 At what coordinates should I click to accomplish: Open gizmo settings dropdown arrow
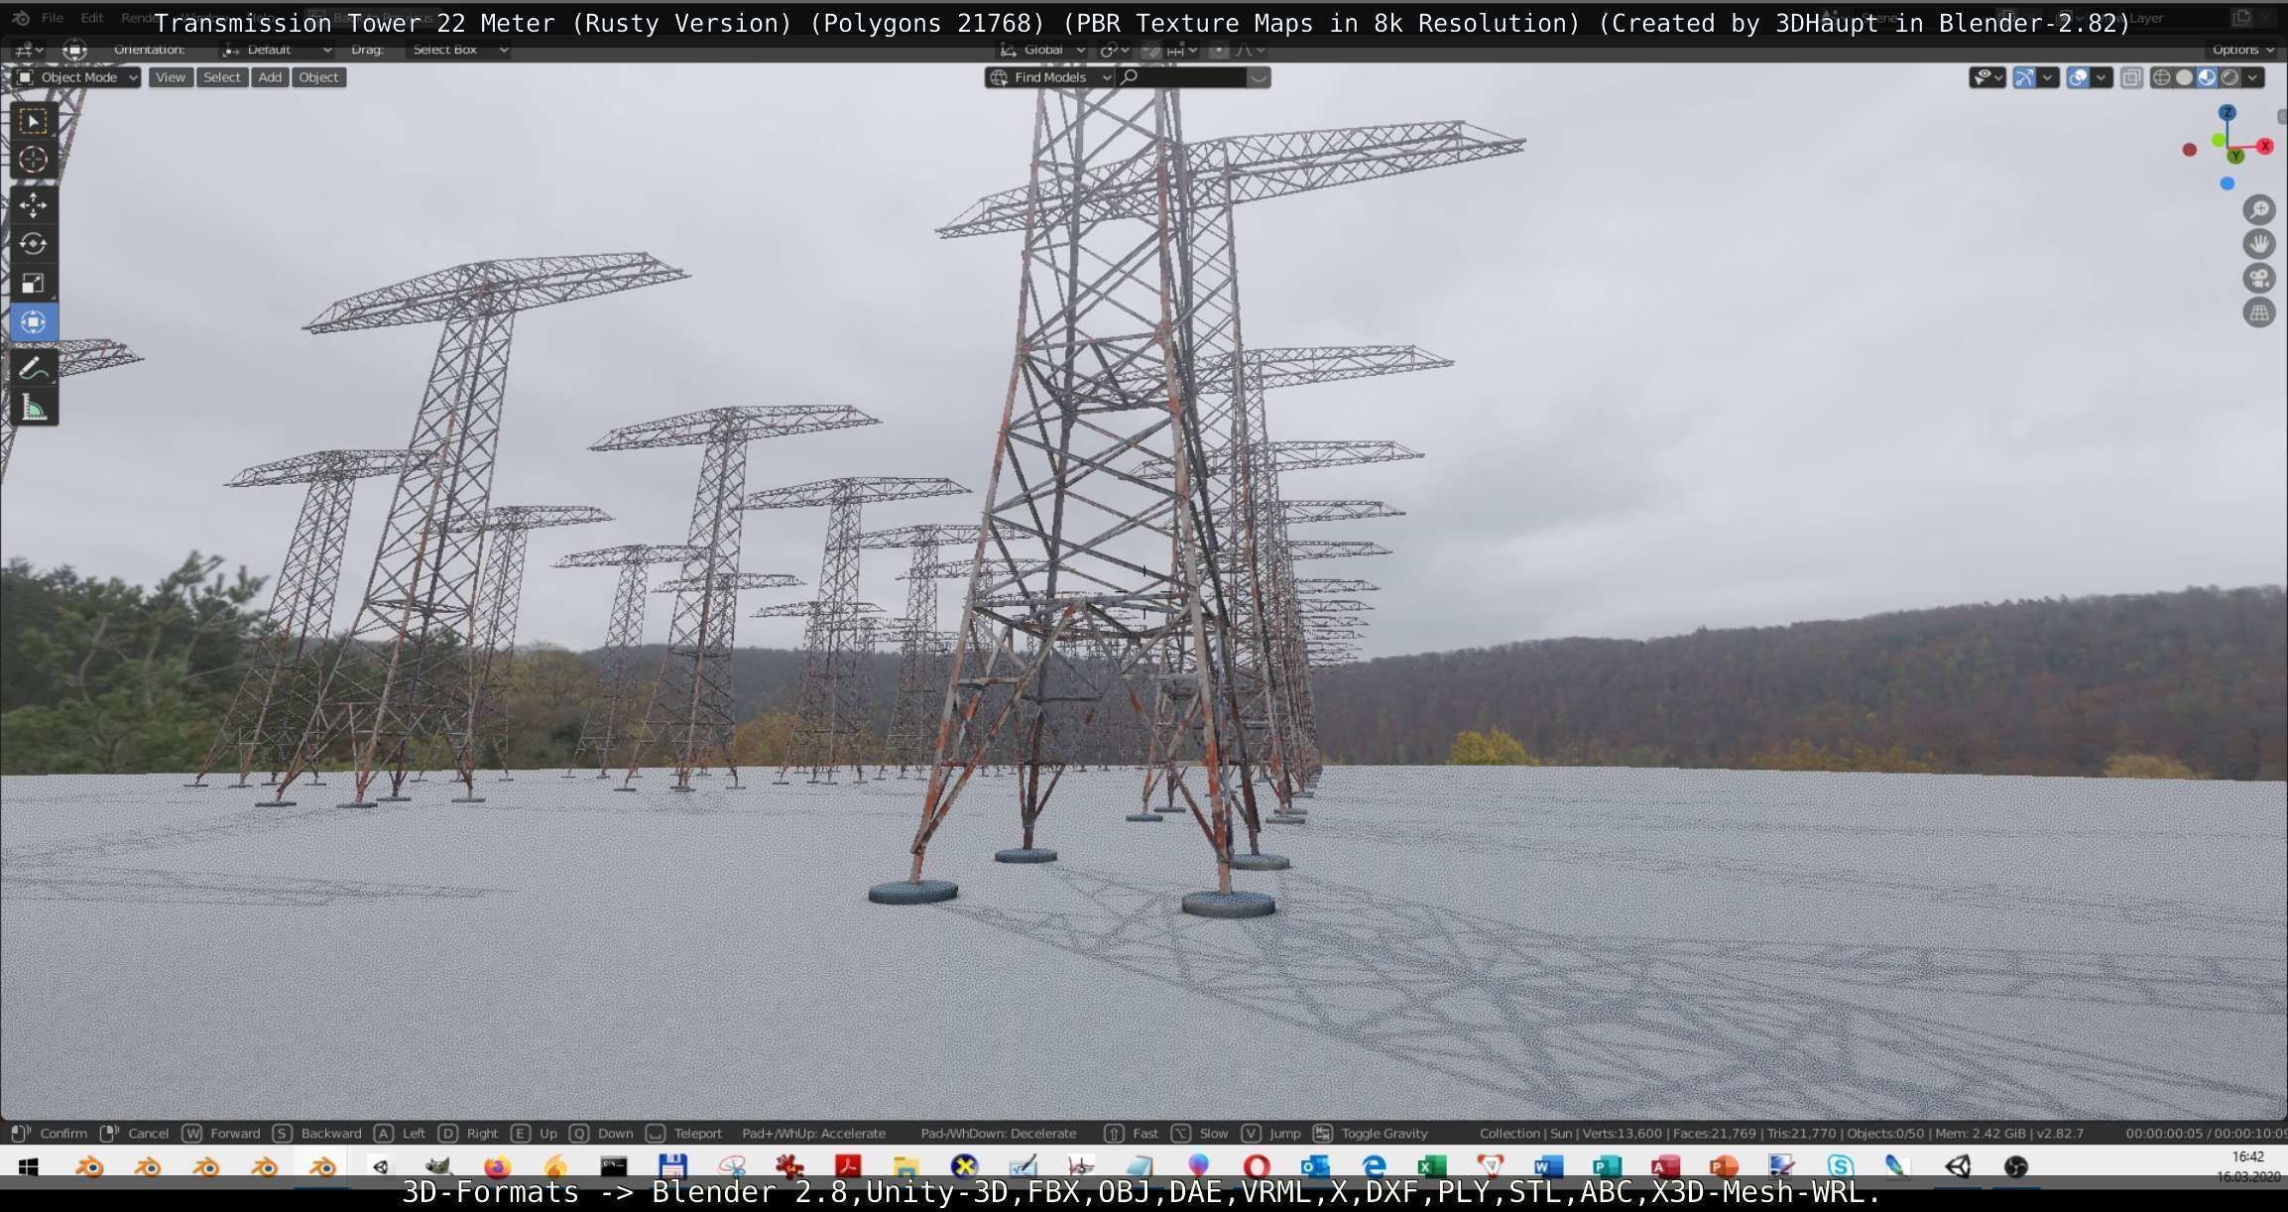pos(2047,77)
